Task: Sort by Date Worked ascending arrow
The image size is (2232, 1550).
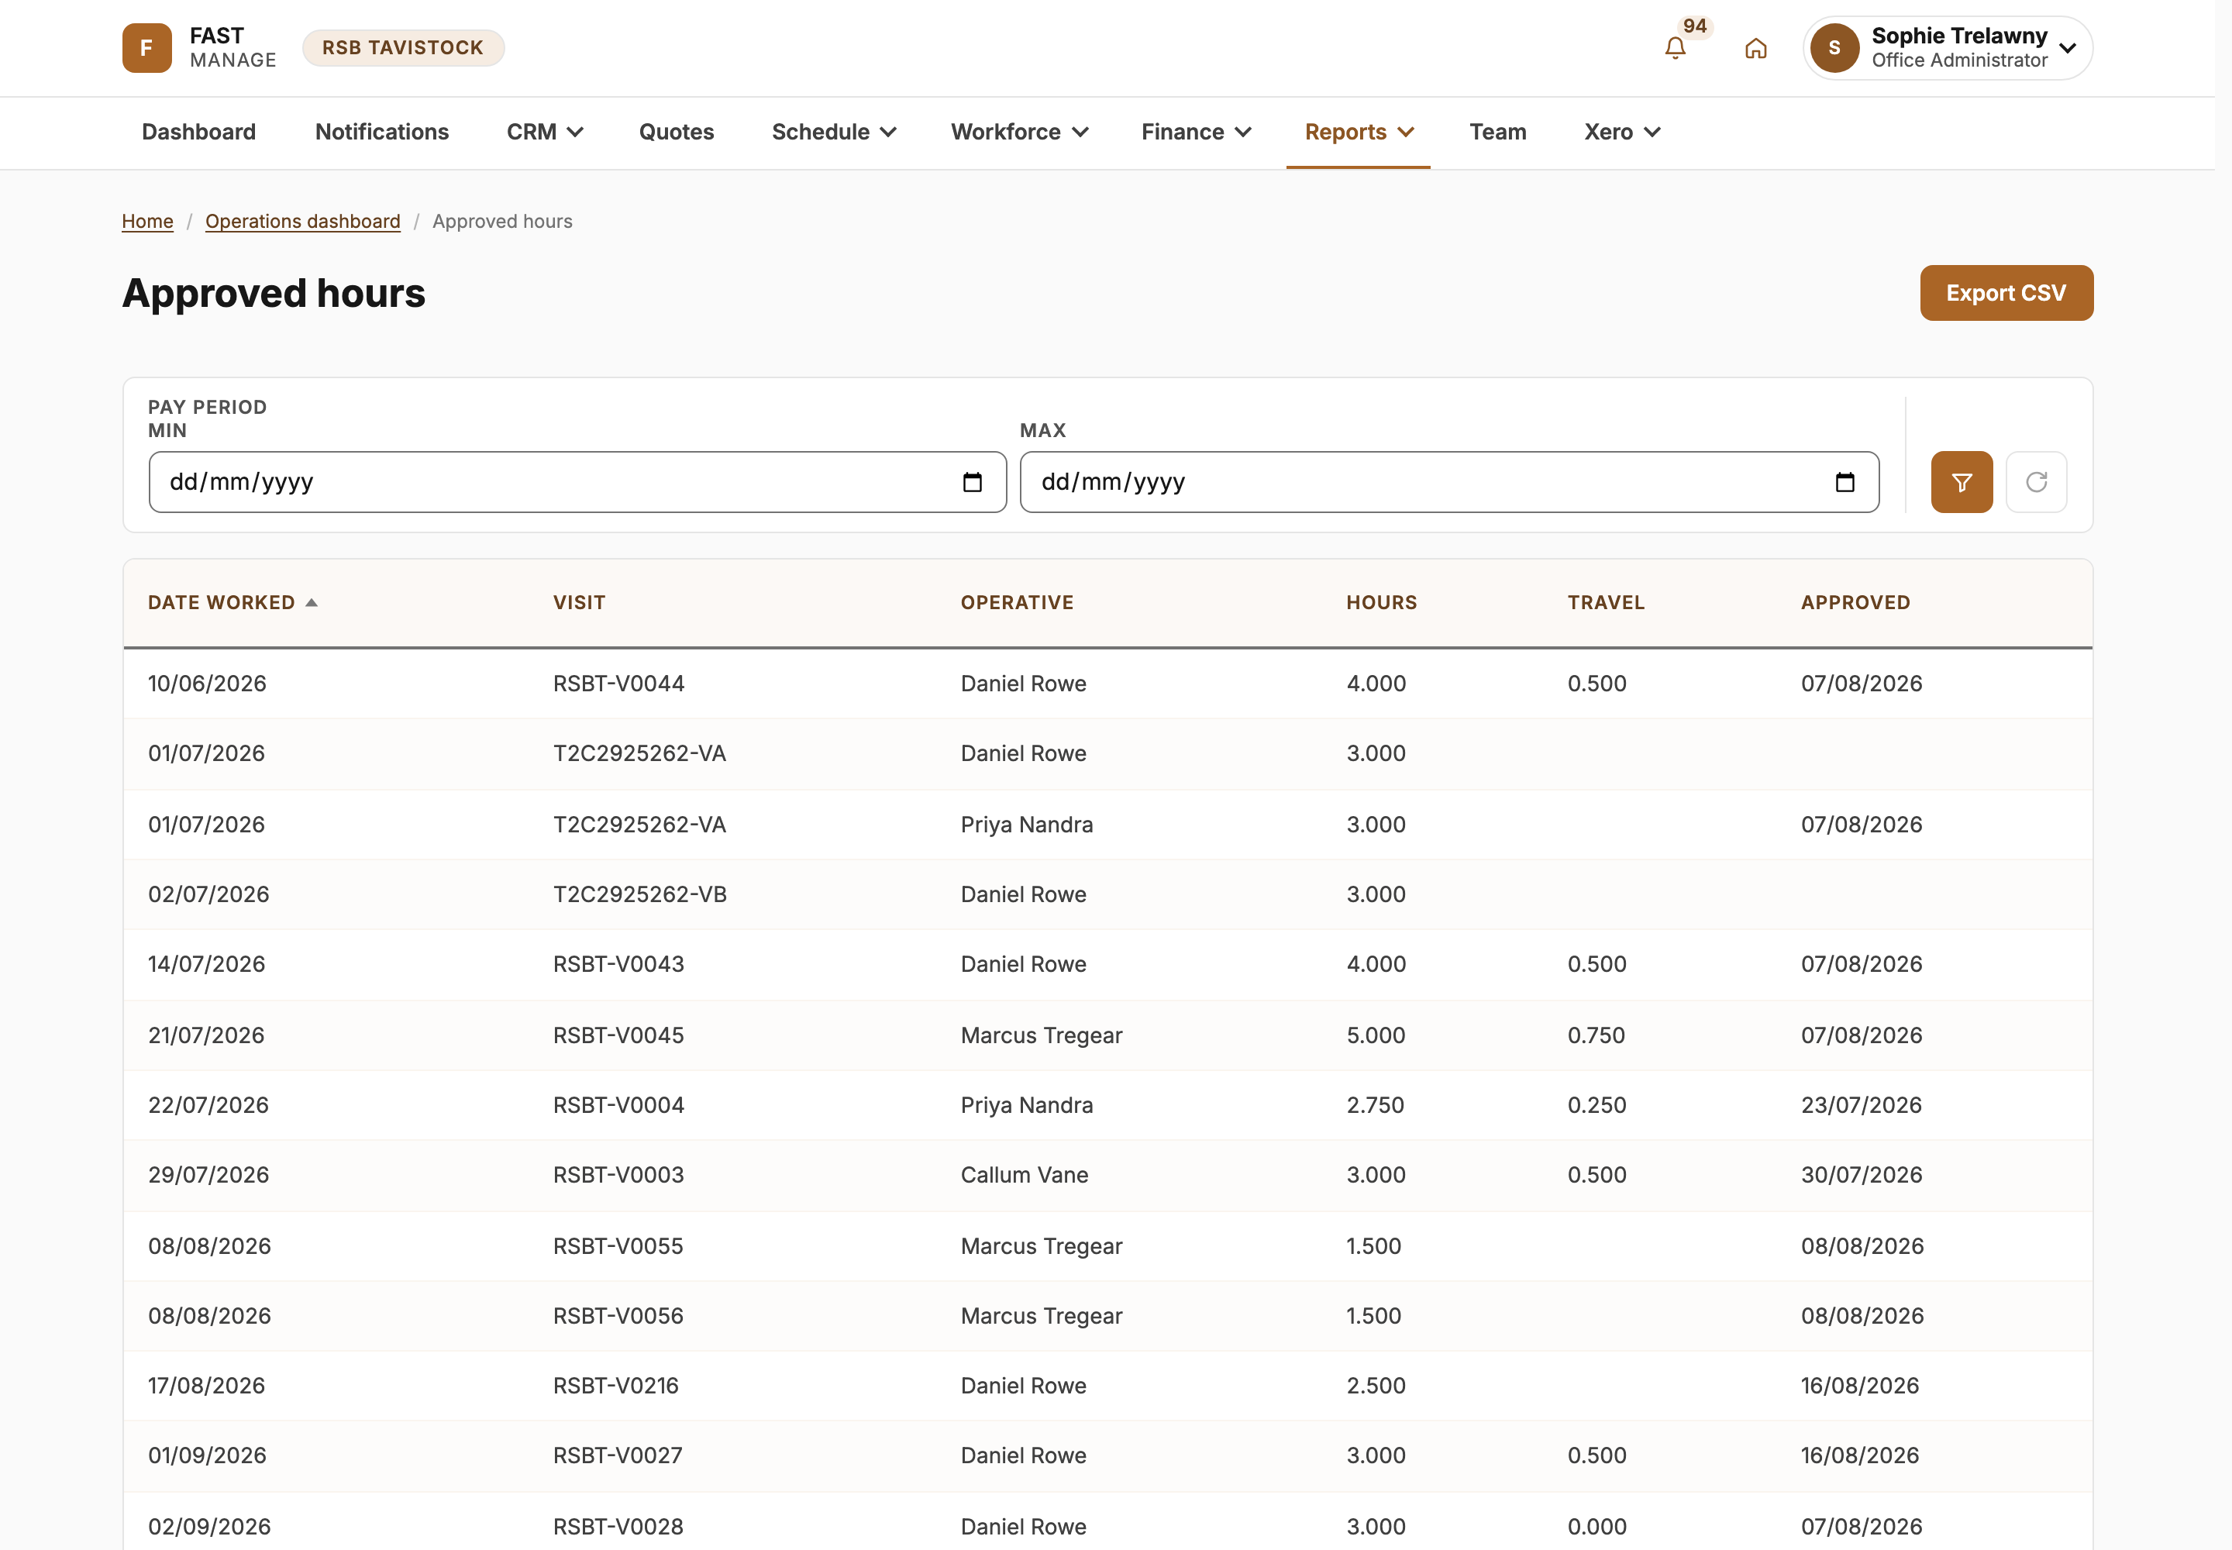Action: click(x=311, y=602)
